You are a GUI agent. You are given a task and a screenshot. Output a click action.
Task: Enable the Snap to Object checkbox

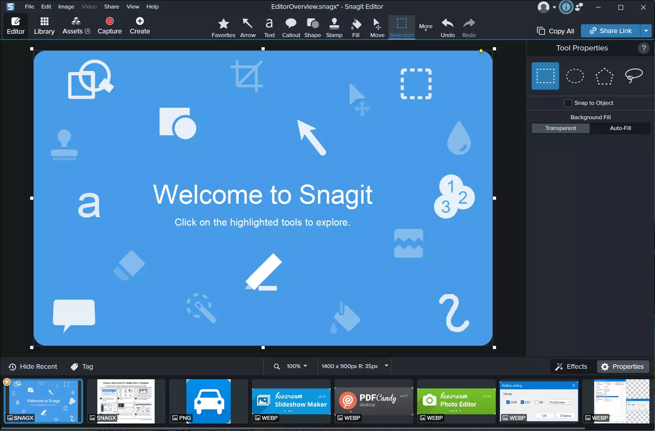tap(568, 103)
